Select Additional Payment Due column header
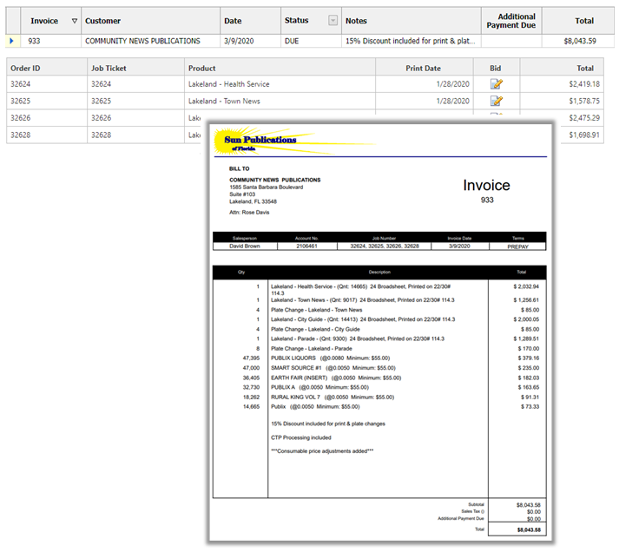The width and height of the screenshot is (619, 552). click(x=511, y=21)
